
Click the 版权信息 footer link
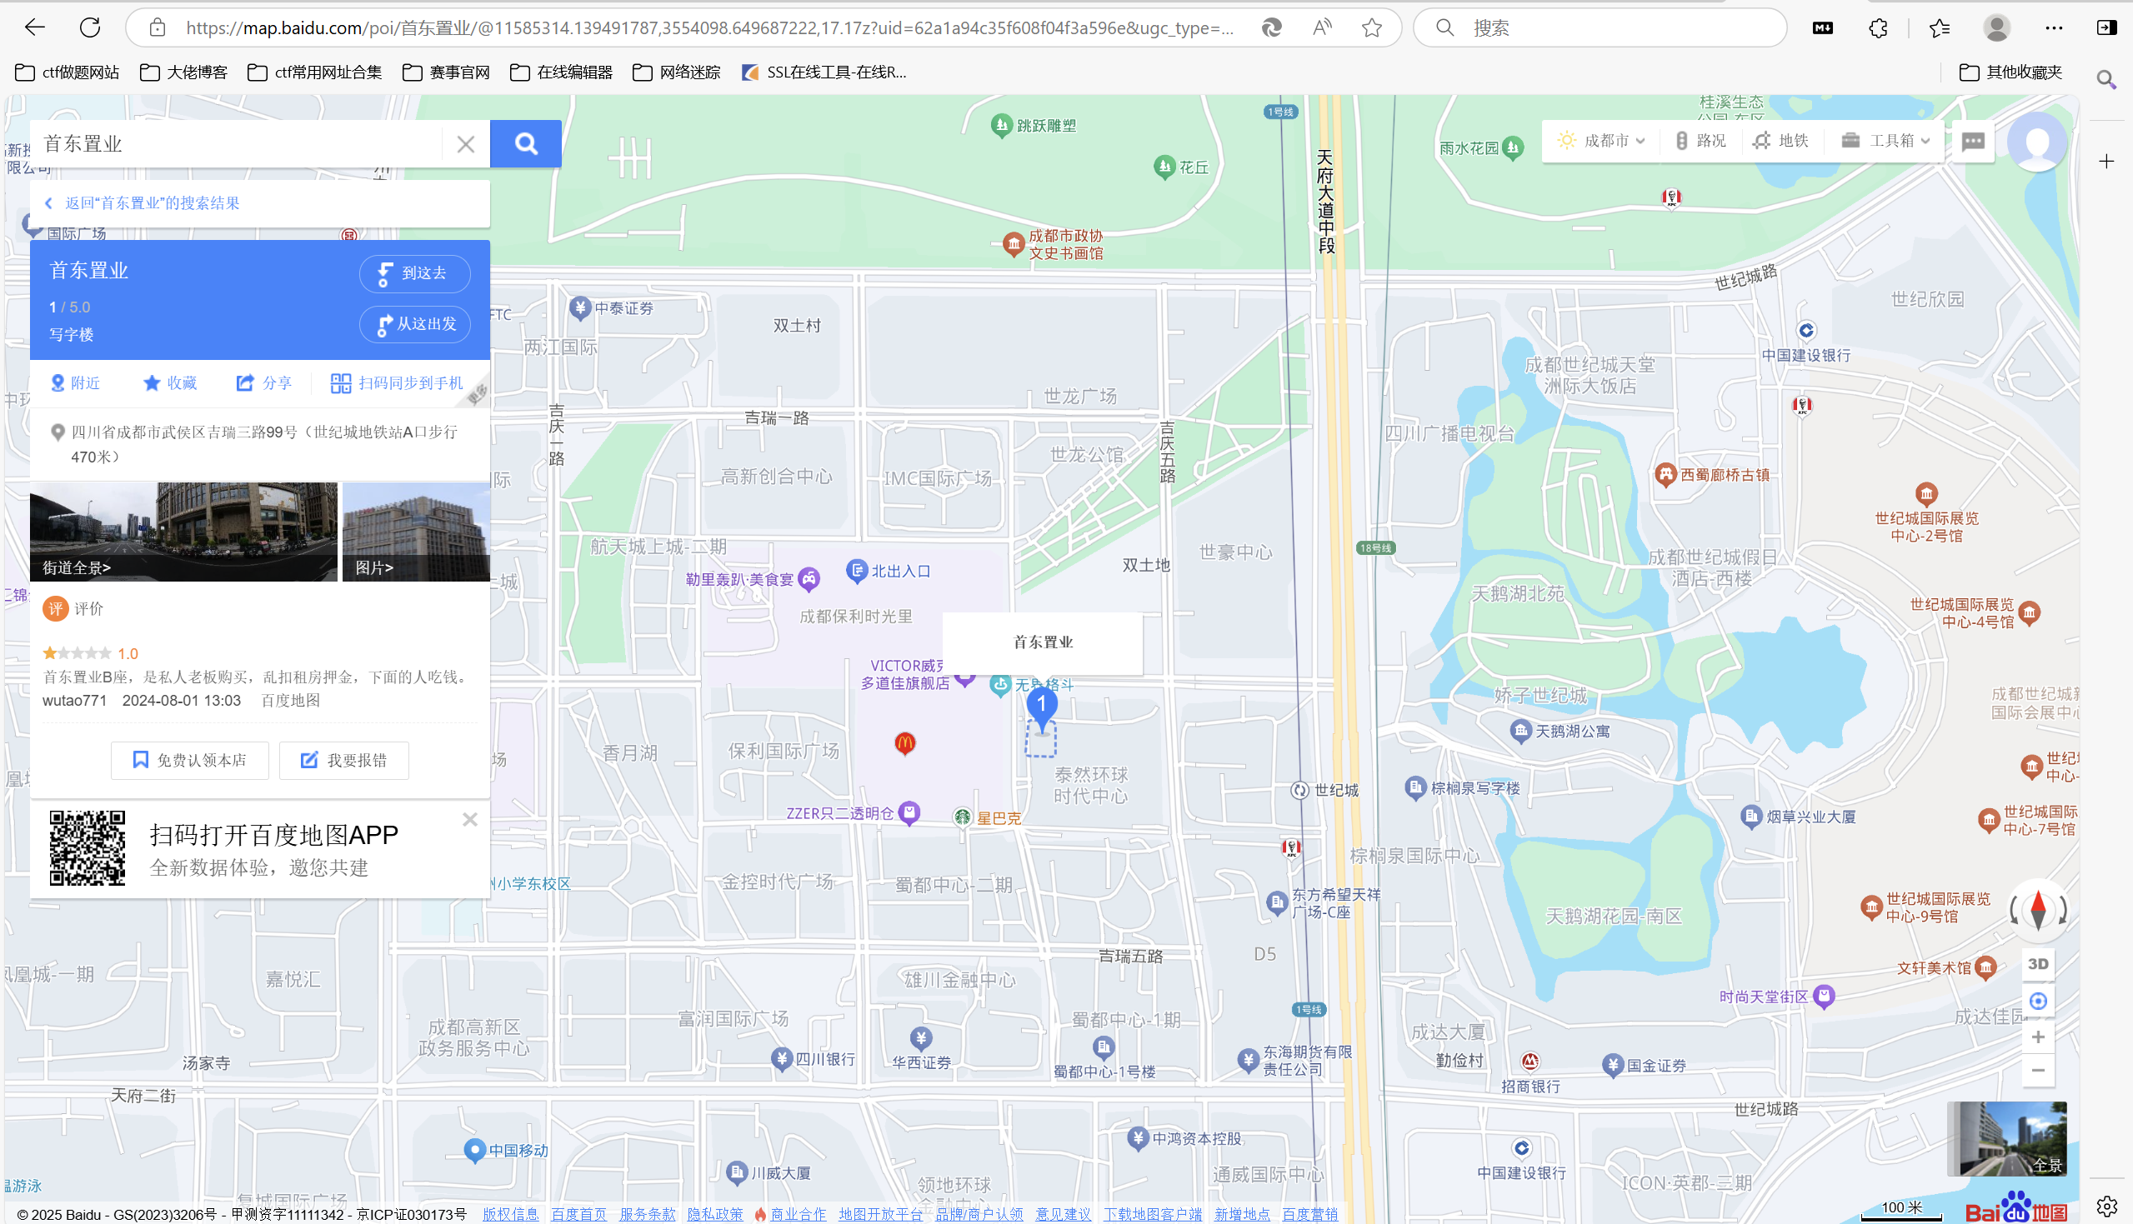[510, 1214]
